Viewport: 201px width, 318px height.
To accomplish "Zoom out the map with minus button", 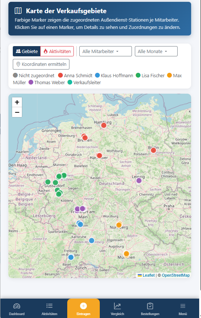I will click(x=17, y=112).
